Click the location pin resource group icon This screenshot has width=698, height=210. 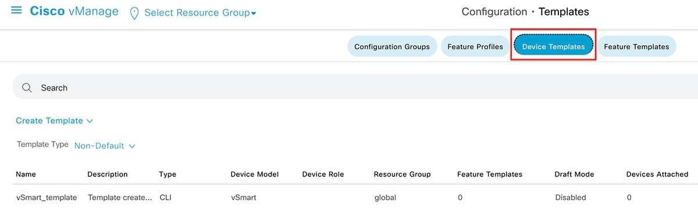(134, 12)
